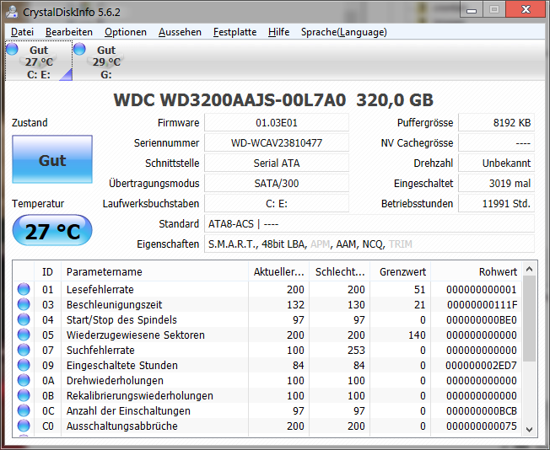Click the Grenzwert column header

[x=401, y=271]
